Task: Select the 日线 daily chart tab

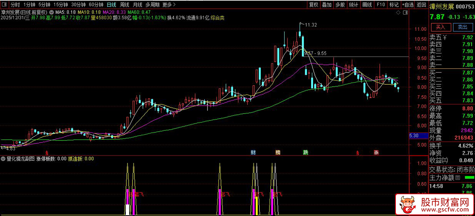Action: [112, 5]
